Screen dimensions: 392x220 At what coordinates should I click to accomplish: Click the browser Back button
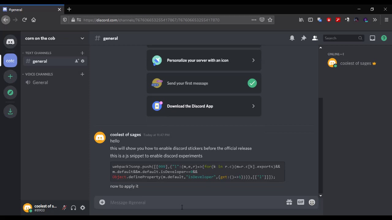point(6,20)
